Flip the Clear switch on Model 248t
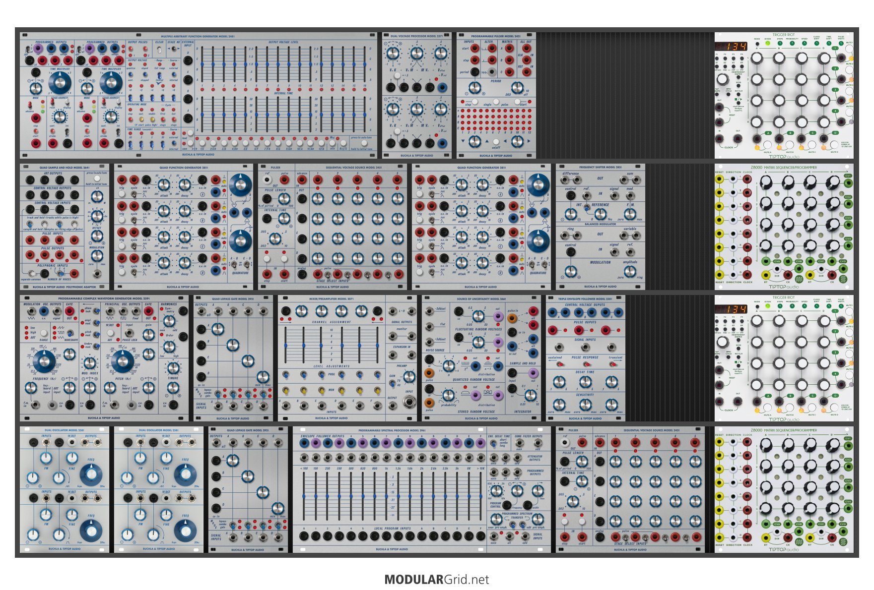This screenshot has width=874, height=590. tap(160, 50)
